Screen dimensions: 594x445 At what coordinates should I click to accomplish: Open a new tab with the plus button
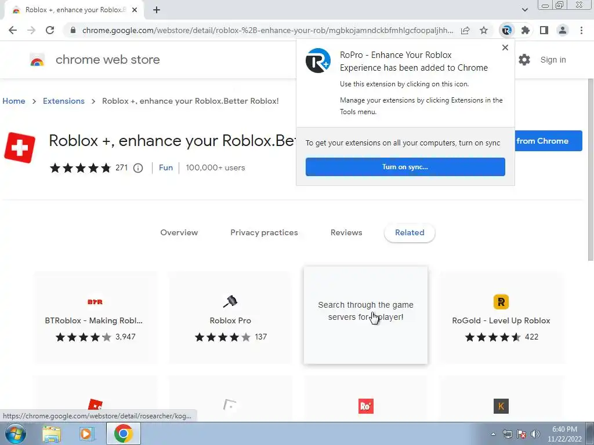157,10
